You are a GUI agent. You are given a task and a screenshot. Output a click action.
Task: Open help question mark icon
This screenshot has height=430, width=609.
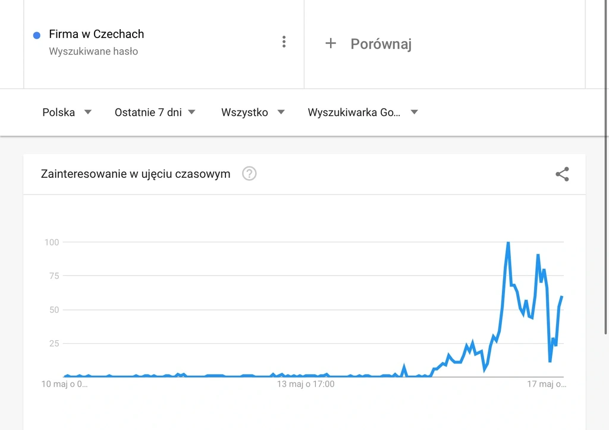tap(249, 174)
